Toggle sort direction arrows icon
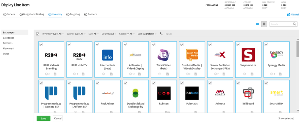 (x=161, y=34)
